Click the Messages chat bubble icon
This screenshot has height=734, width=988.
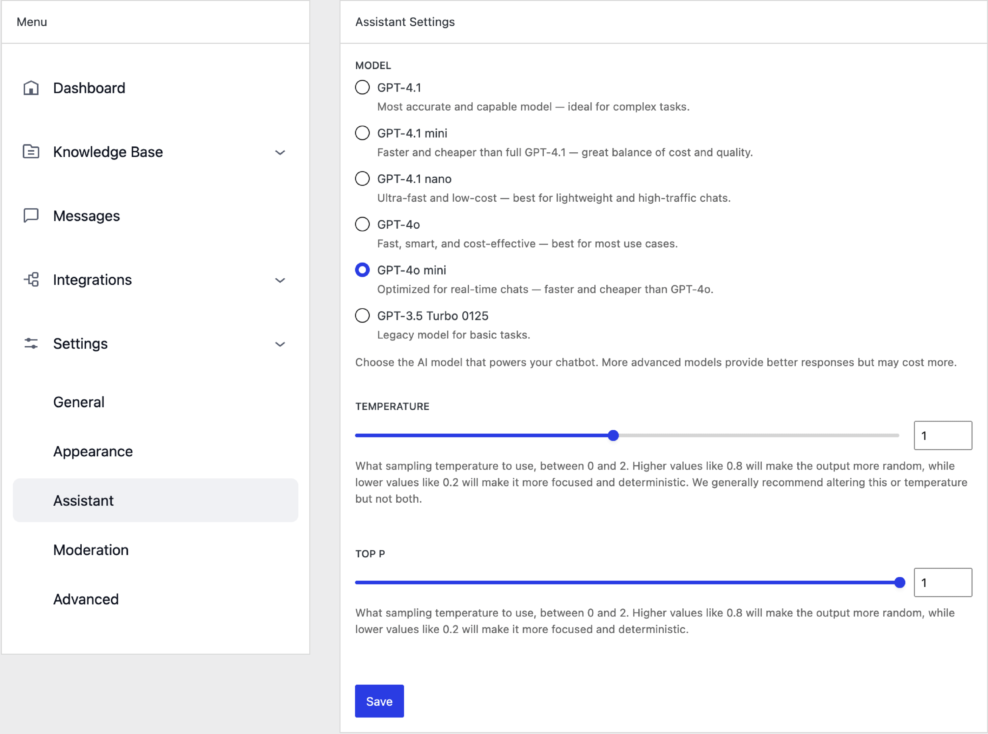tap(31, 215)
